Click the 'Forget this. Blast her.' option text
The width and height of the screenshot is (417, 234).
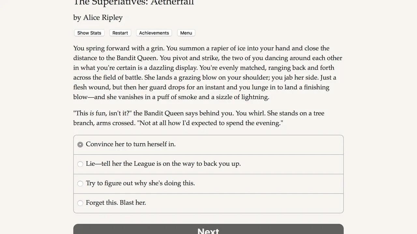coord(116,203)
